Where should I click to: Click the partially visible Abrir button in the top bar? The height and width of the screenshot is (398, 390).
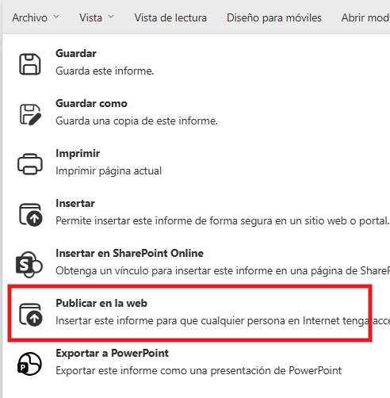click(x=365, y=17)
